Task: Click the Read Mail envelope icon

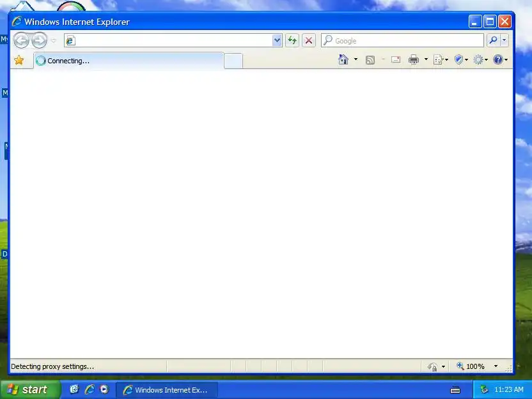Action: click(x=396, y=59)
